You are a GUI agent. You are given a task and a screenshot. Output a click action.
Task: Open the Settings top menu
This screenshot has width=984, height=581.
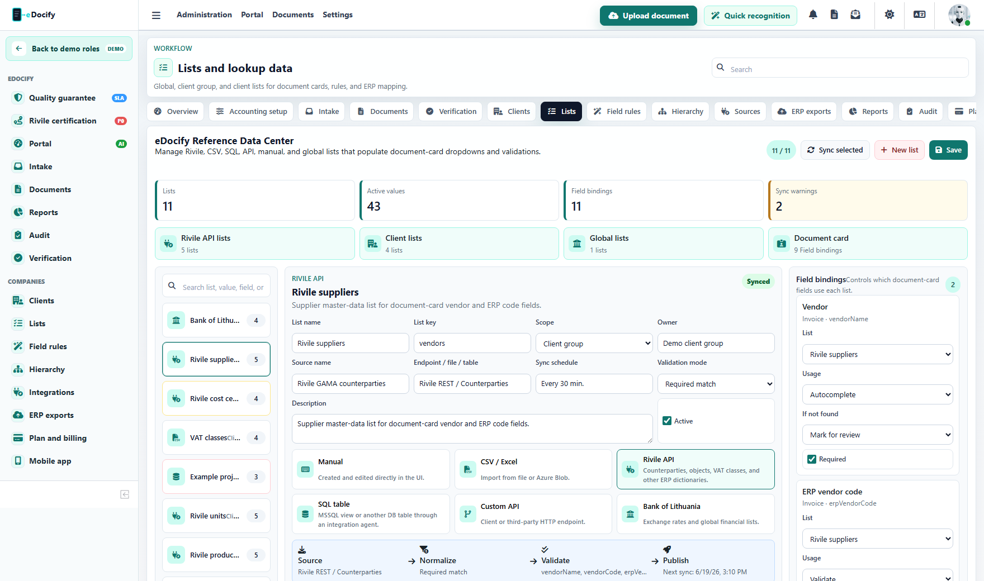tap(338, 15)
